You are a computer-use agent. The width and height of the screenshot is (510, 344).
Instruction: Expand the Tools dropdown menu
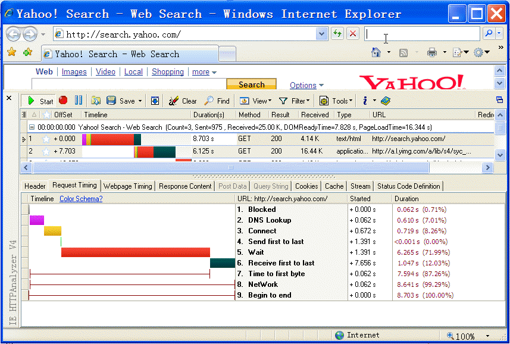[x=336, y=101]
